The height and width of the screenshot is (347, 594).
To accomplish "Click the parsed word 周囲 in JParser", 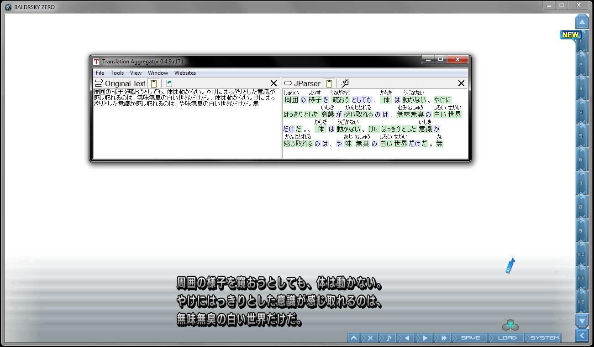I will pyautogui.click(x=291, y=100).
